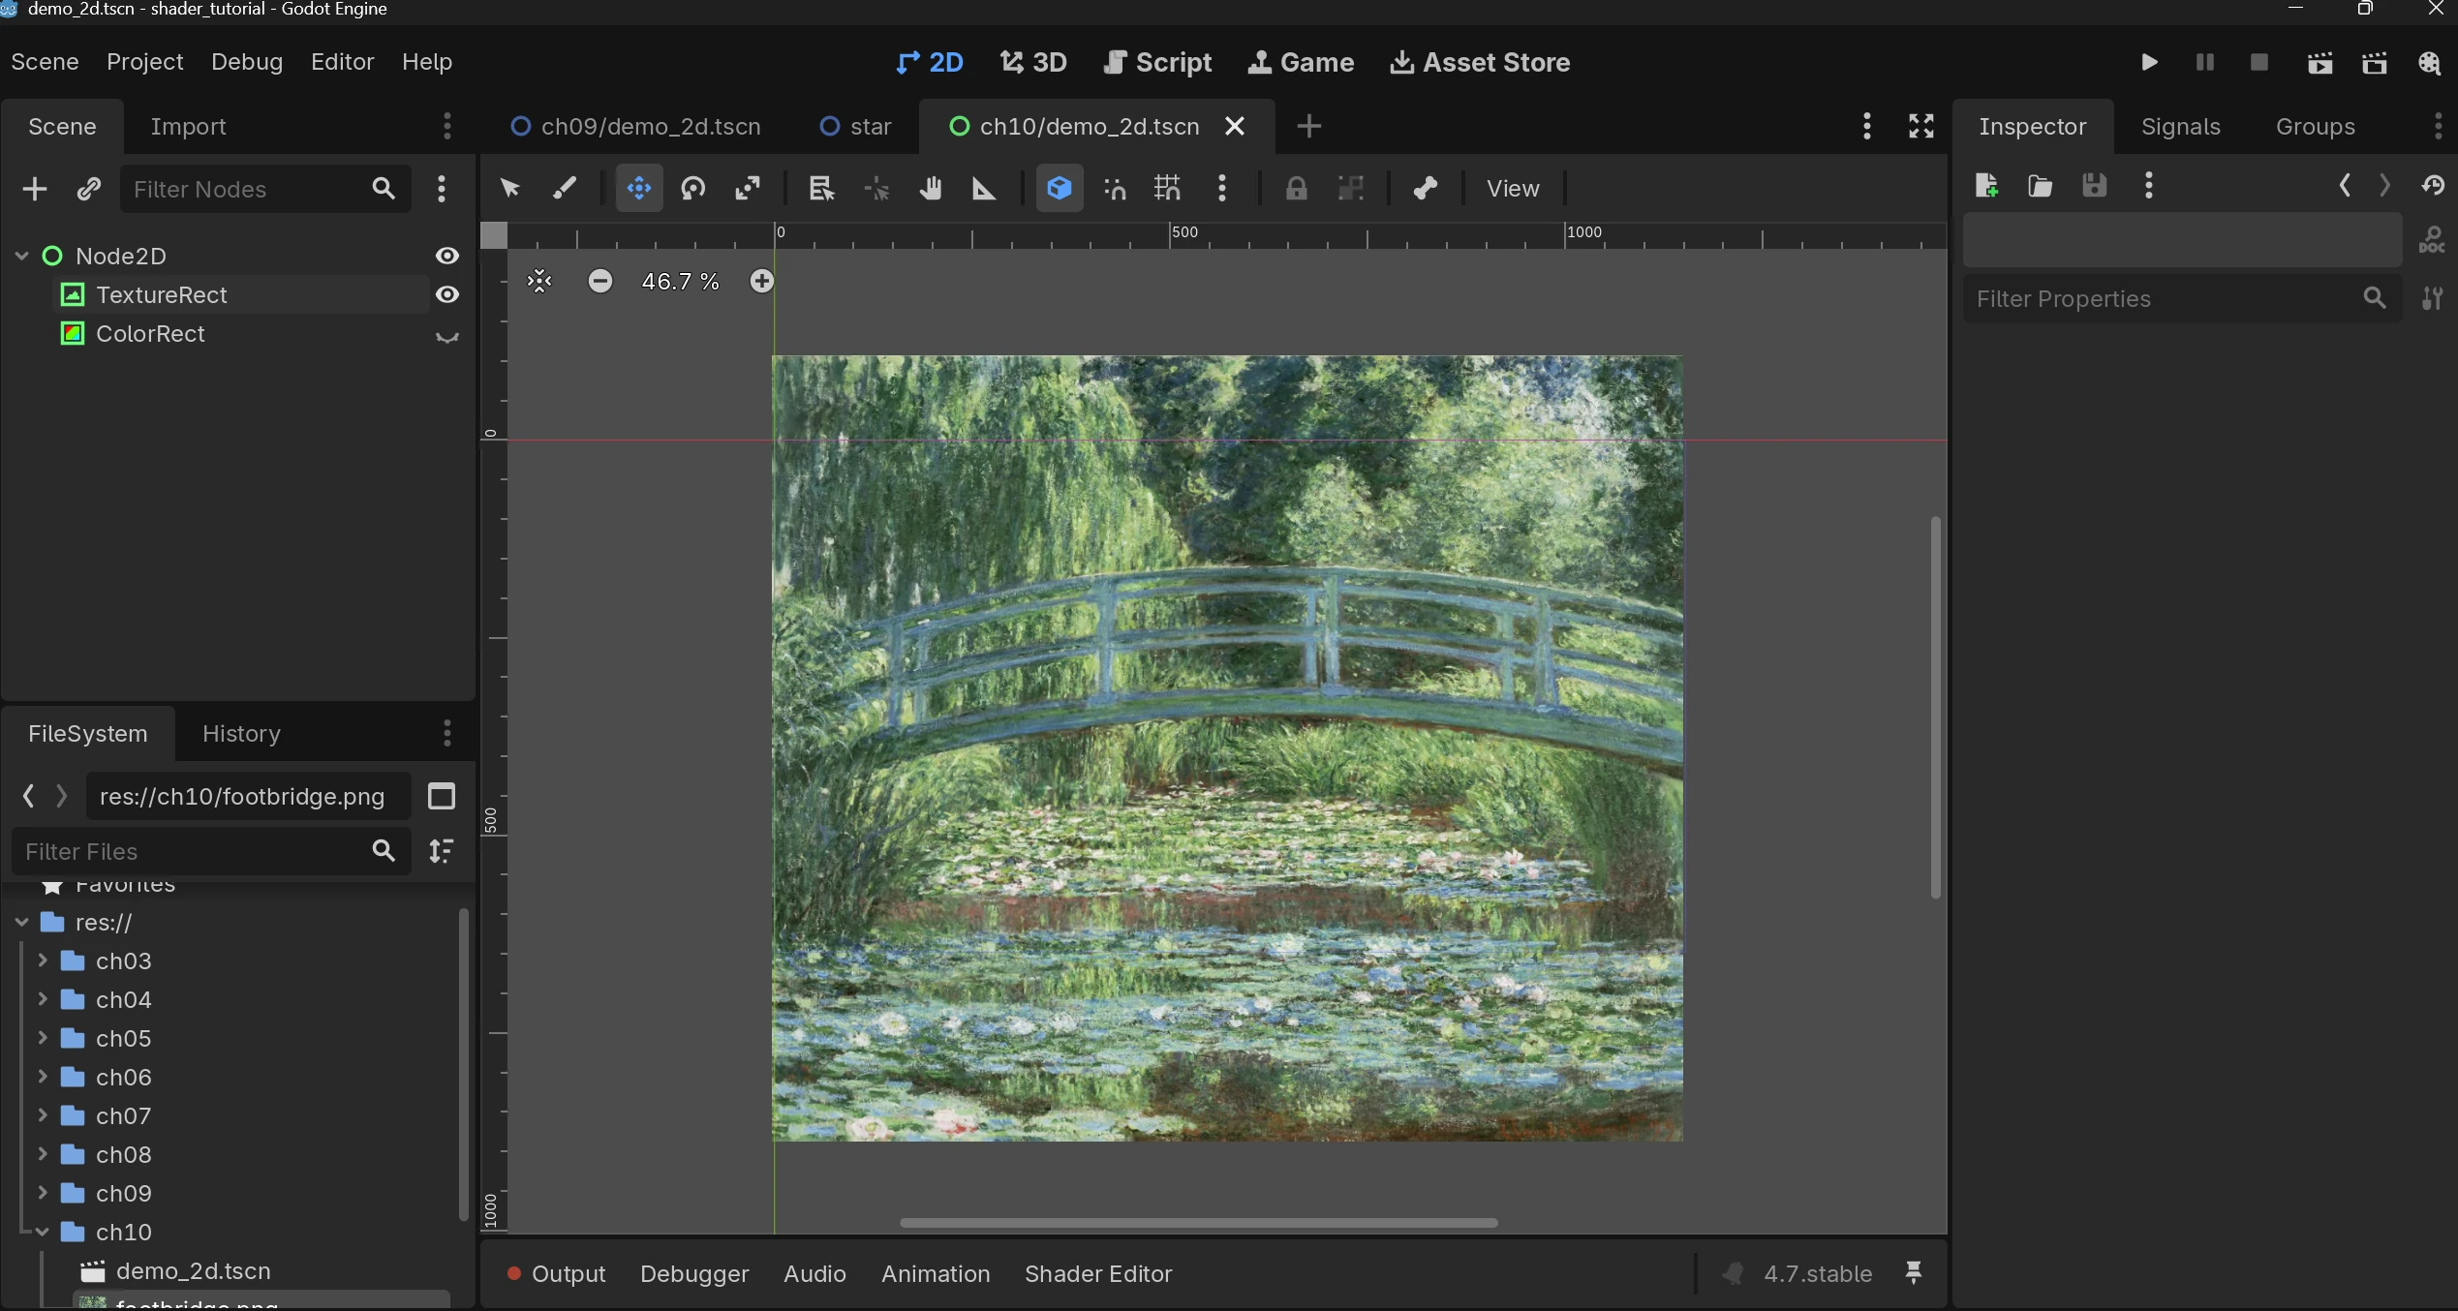Toggle distraction-free mode
Image resolution: width=2458 pixels, height=1311 pixels.
[1921, 126]
